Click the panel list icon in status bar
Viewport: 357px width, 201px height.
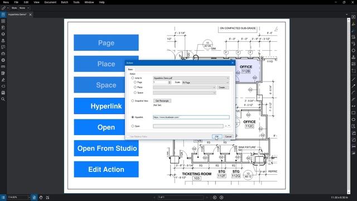point(3,197)
